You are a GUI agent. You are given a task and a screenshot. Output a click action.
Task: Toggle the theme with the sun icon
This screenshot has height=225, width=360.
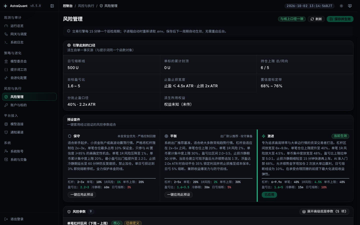(x=341, y=6)
